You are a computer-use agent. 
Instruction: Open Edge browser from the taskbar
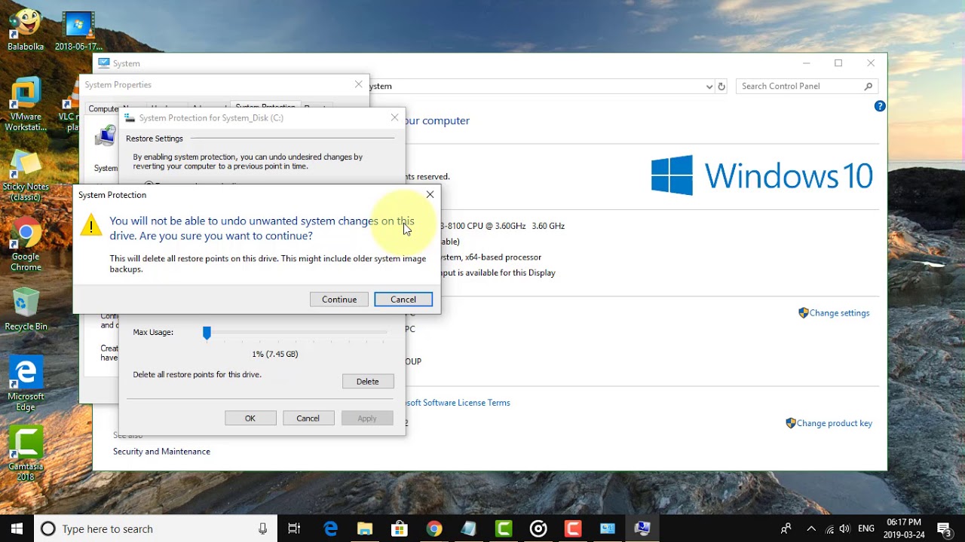(x=330, y=528)
